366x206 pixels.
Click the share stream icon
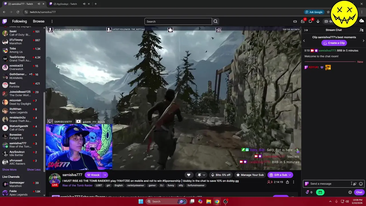point(287,182)
